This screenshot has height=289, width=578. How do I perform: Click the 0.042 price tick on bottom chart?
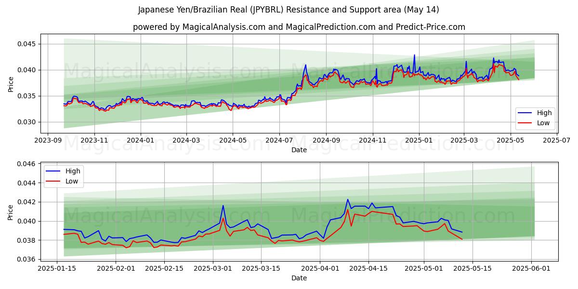(27, 202)
